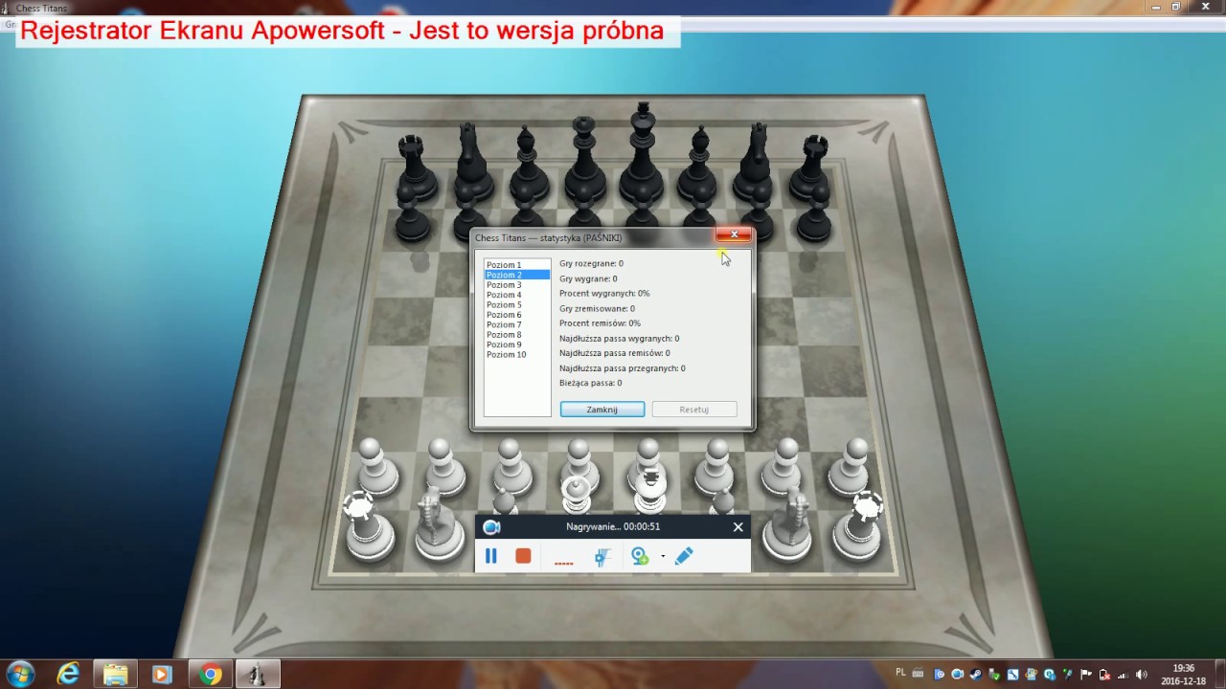Viewport: 1226px width, 689px height.
Task: Click the PL language indicator
Action: 900,673
